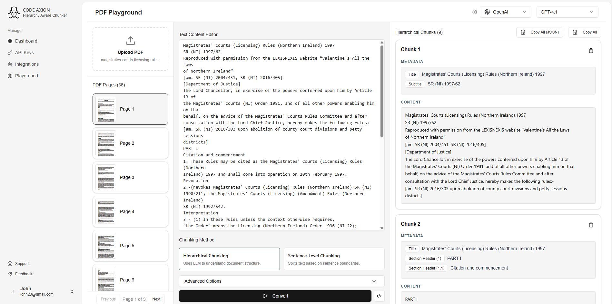Screen dimensions: 612x304
Task: Open the OpenAI provider dropdown
Action: (x=505, y=12)
